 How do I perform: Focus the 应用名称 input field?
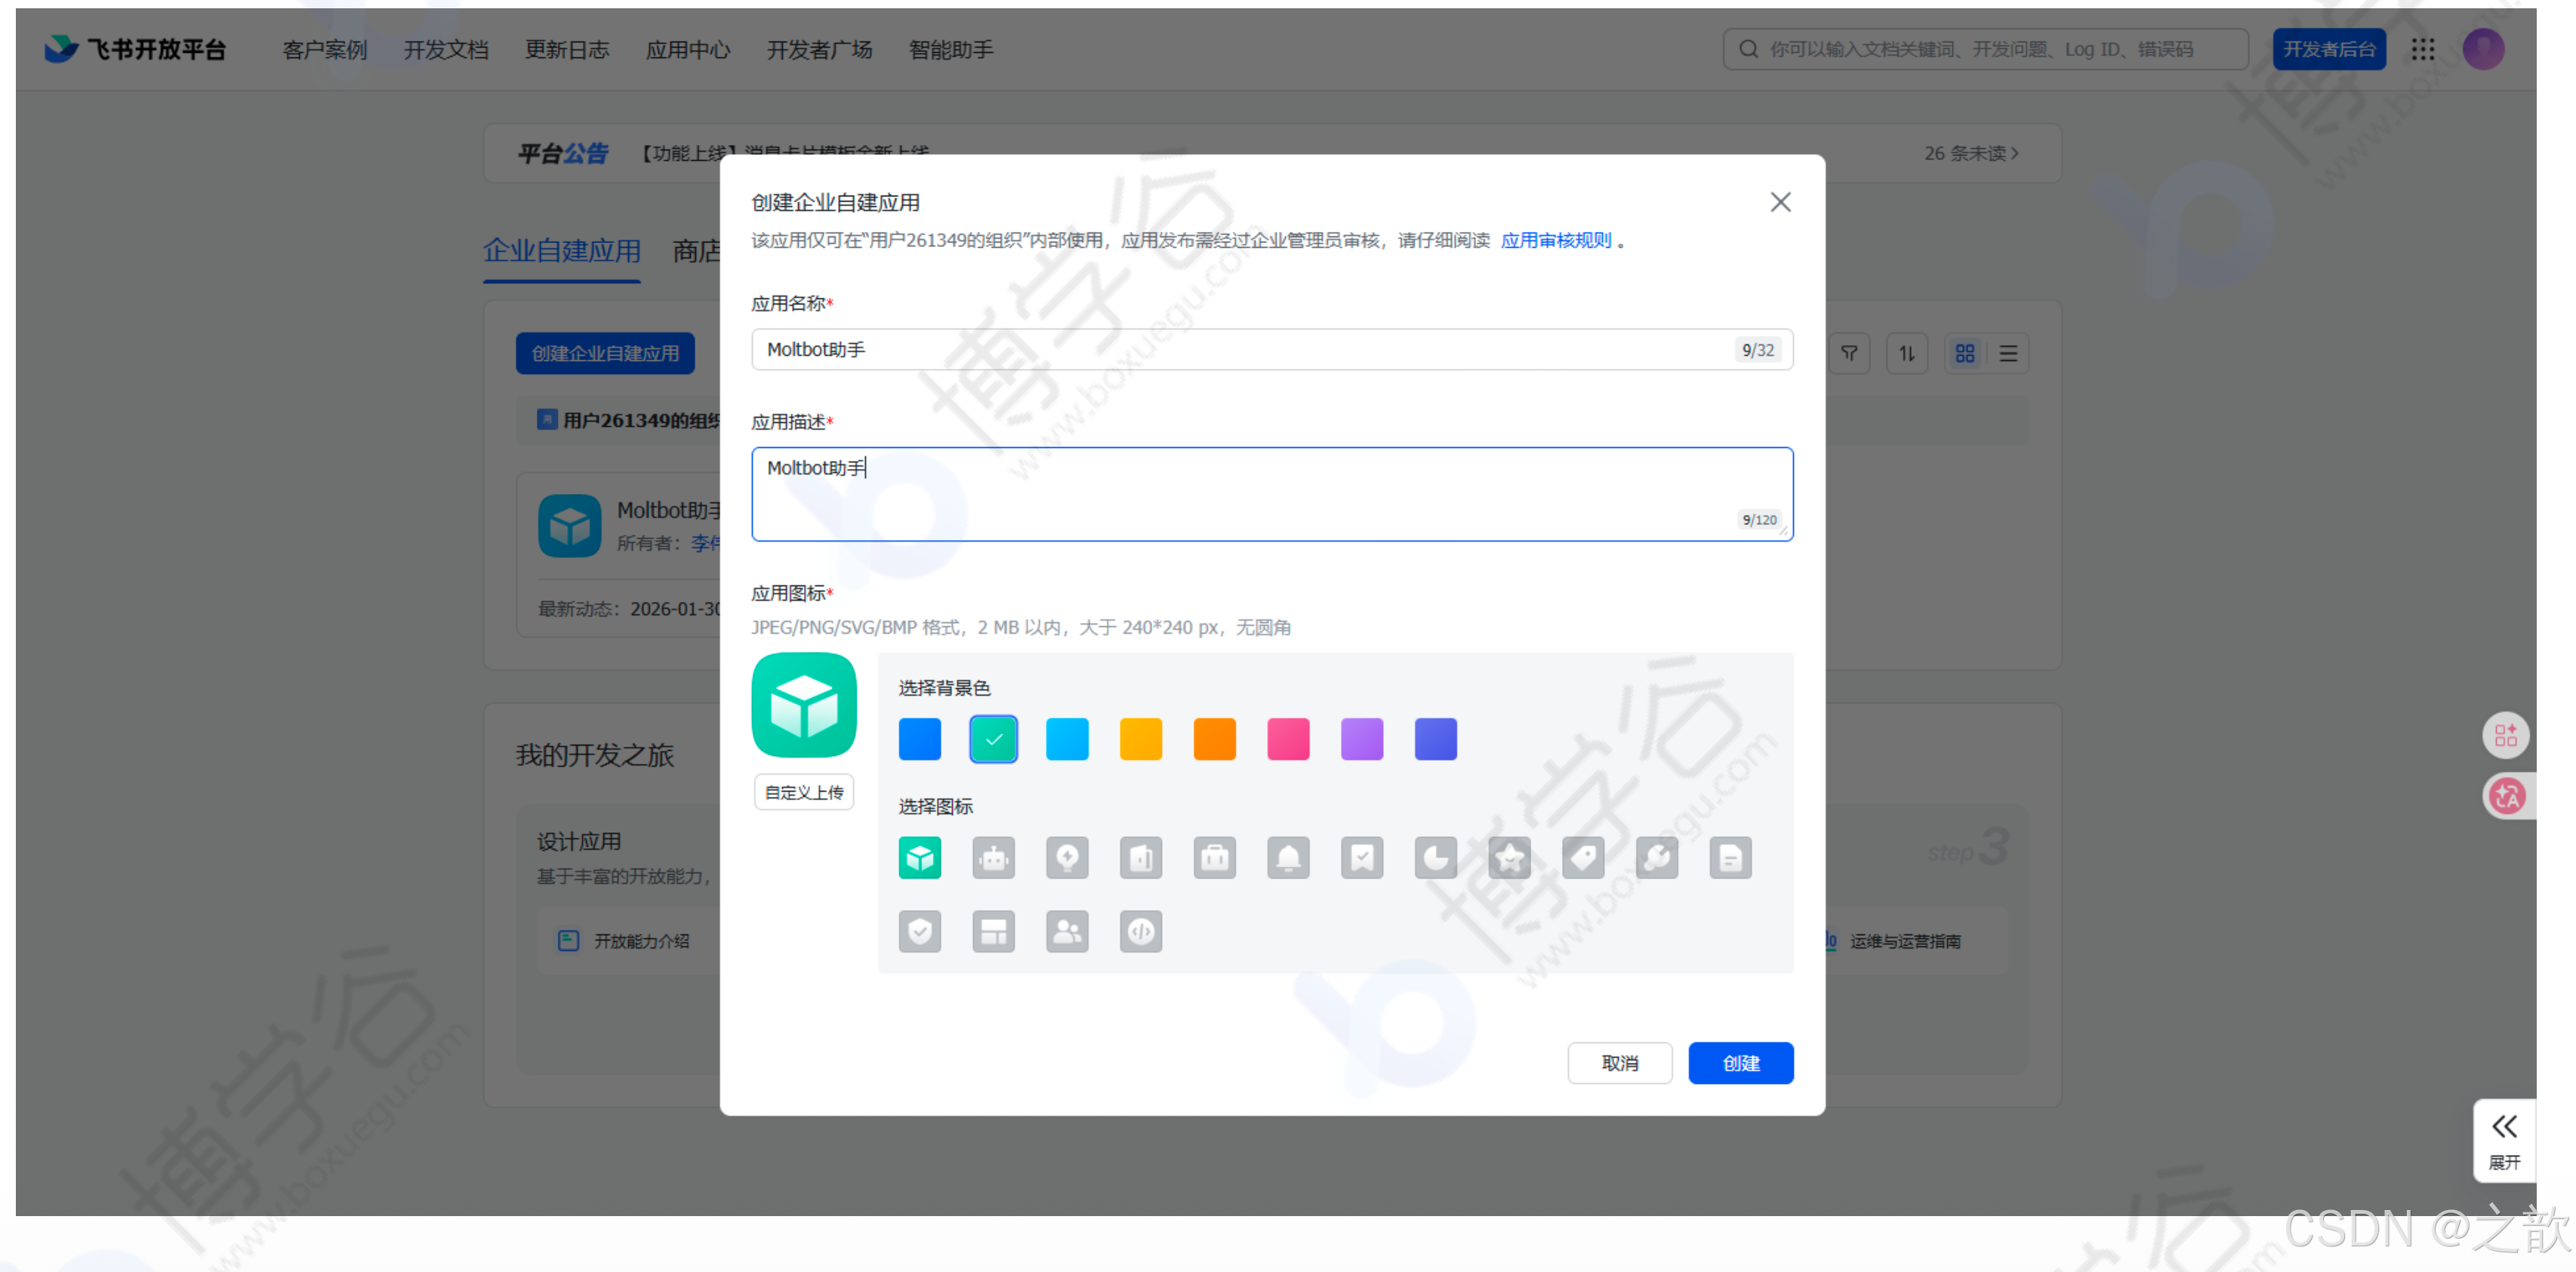[x=1240, y=349]
